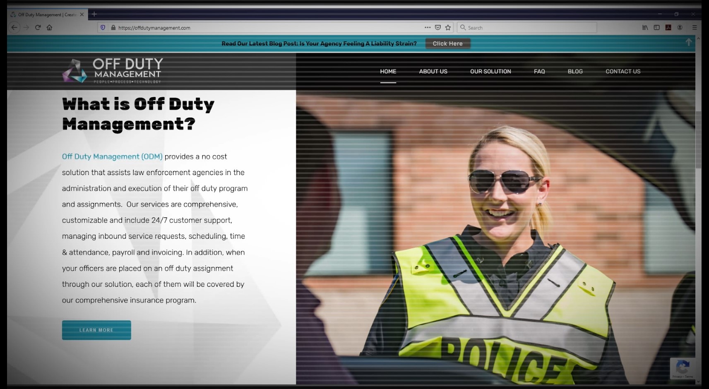This screenshot has width=709, height=389.
Task: Open the Firefox library icon
Action: tap(645, 28)
